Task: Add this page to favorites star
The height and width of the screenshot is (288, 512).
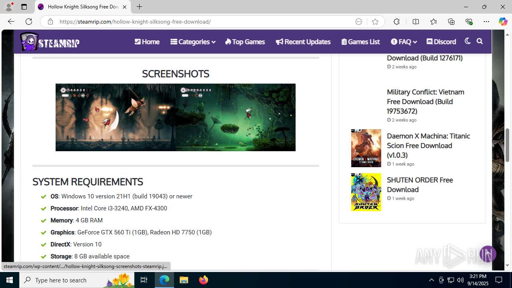Action: [375, 22]
